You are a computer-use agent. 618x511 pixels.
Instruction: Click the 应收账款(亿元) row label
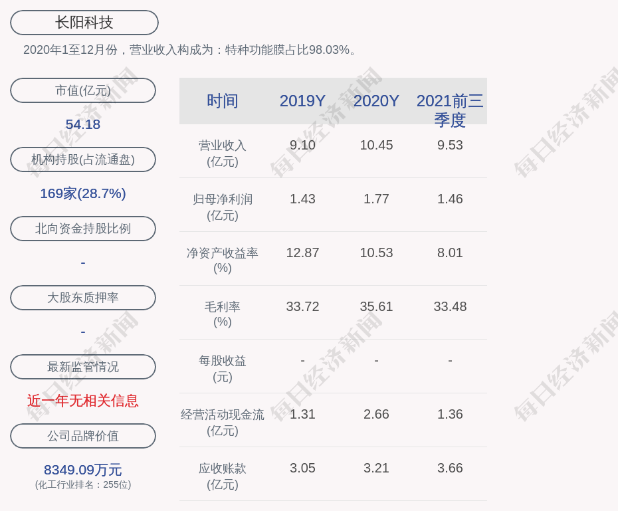(x=223, y=476)
